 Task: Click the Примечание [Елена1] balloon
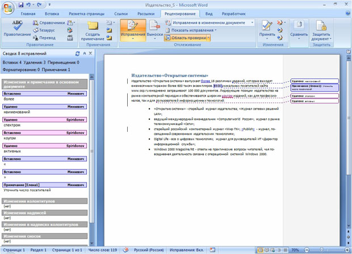click(x=315, y=88)
